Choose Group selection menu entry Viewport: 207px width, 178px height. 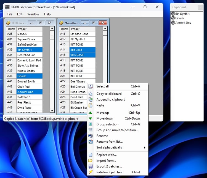(118, 124)
